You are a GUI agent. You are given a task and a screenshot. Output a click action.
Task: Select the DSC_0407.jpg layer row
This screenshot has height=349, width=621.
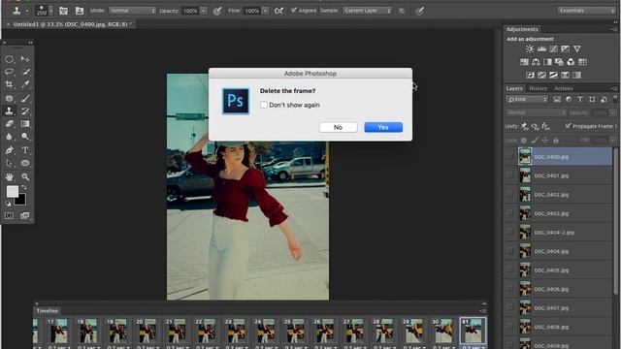pyautogui.click(x=559, y=308)
